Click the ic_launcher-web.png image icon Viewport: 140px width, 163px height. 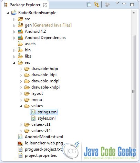(20, 143)
